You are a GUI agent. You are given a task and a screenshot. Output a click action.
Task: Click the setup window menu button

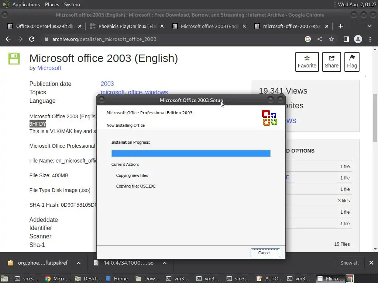click(102, 99)
